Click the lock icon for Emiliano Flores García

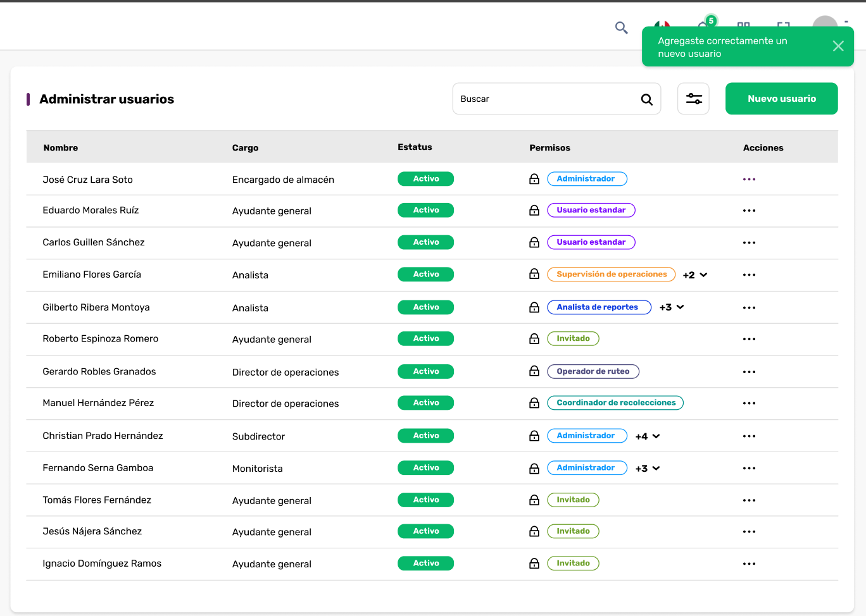click(534, 274)
